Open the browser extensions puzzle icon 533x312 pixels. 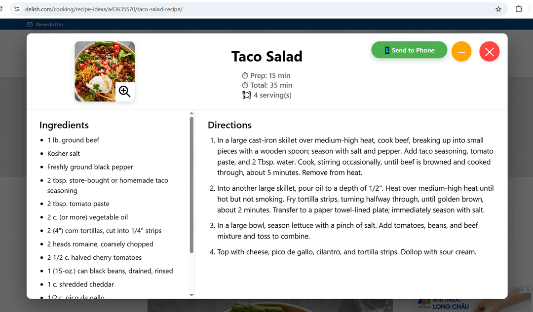coord(519,9)
